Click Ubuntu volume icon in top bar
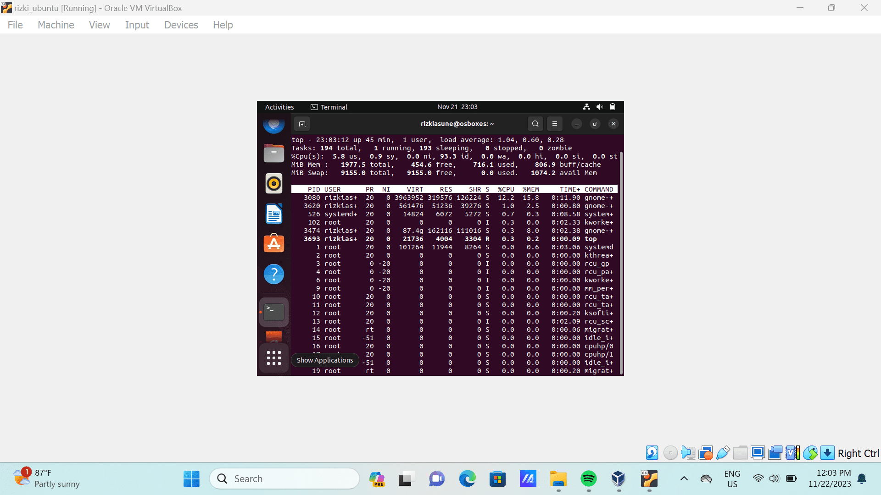Screen dimensions: 881x495 [599, 107]
